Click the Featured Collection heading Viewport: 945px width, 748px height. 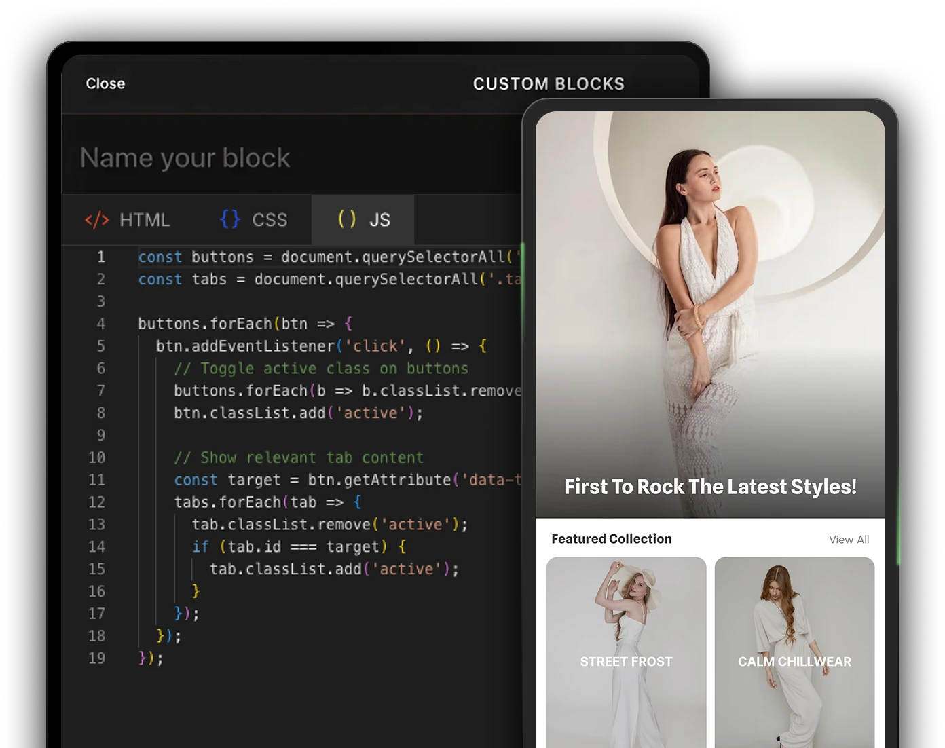tap(611, 539)
